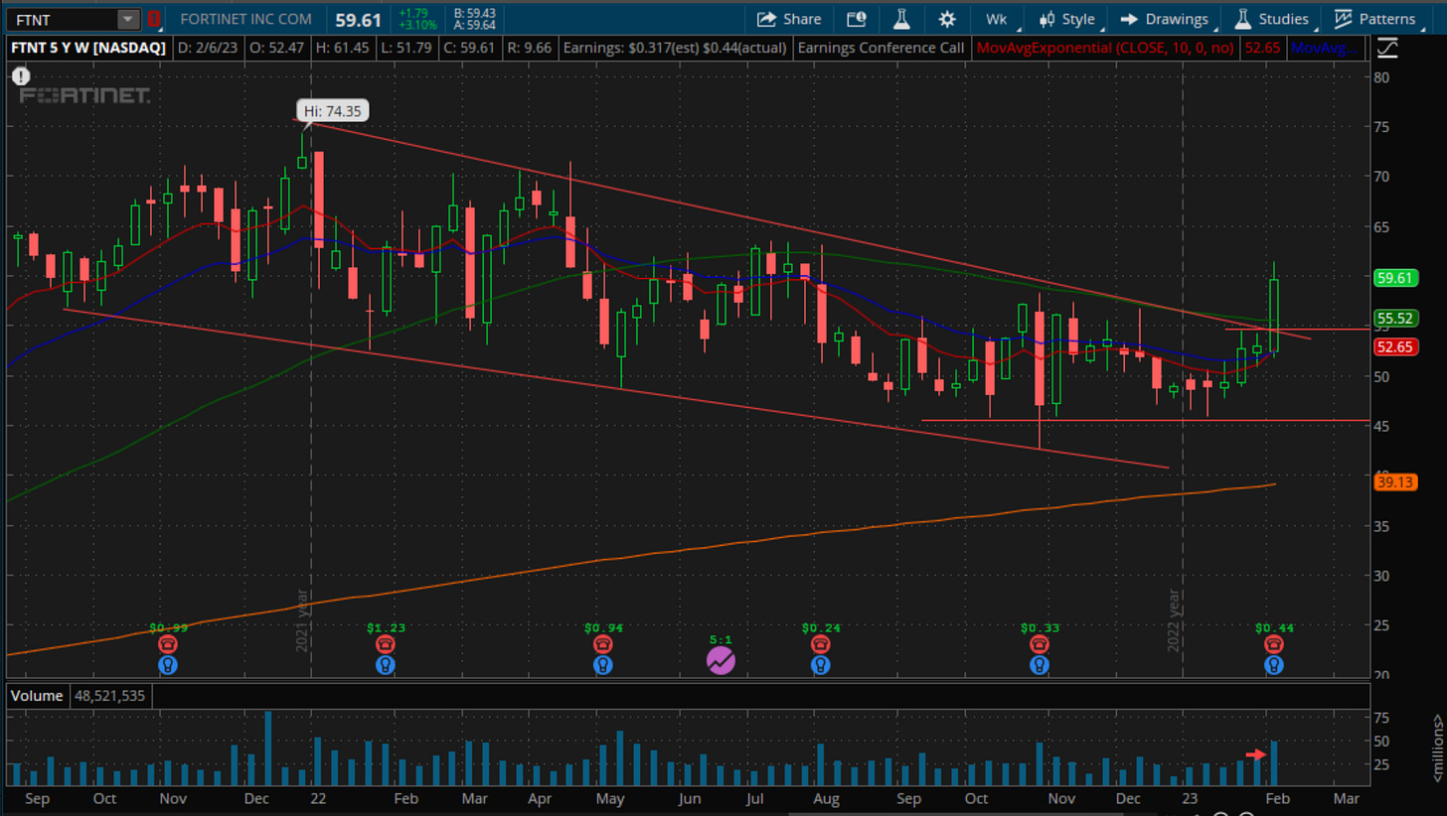1447x816 pixels.
Task: Click the red clipboard link icon beside symbol
Action: [x=153, y=19]
